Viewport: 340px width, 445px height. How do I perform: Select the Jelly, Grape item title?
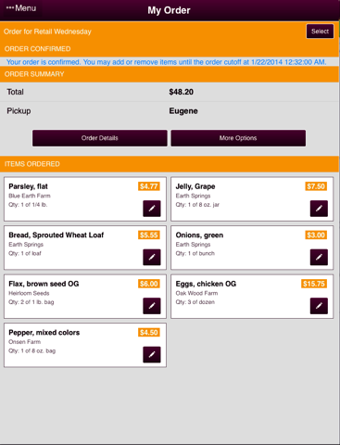pos(195,186)
